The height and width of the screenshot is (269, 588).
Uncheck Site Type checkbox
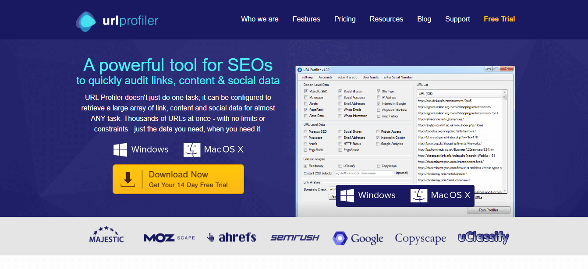(379, 91)
